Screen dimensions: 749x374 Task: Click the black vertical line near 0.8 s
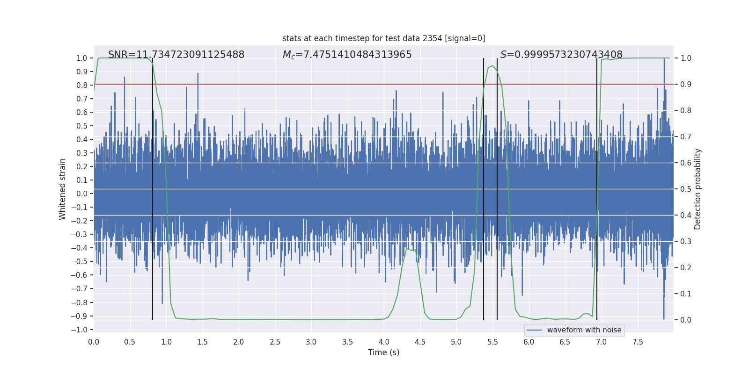pos(153,189)
